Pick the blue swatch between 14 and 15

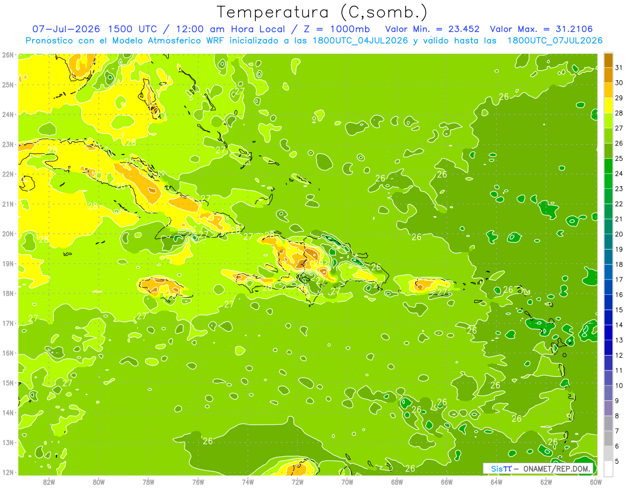click(608, 318)
